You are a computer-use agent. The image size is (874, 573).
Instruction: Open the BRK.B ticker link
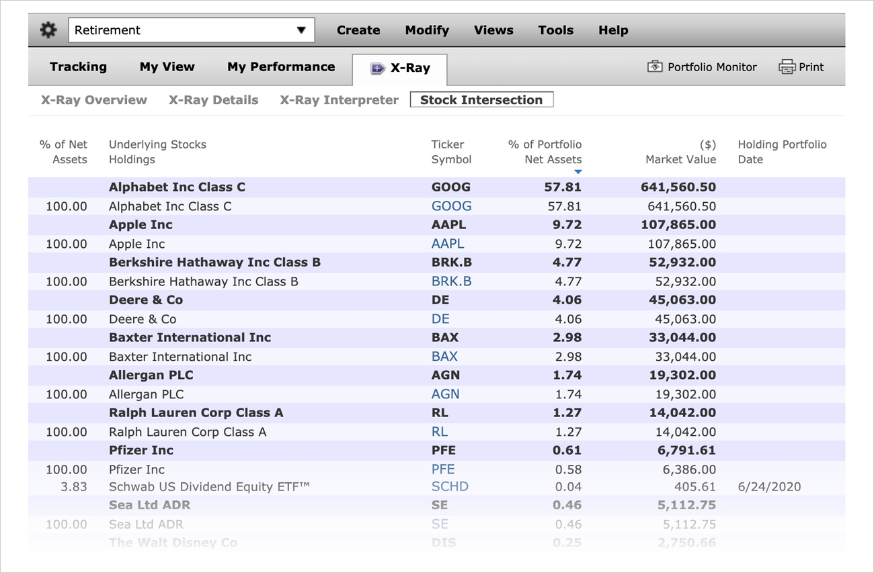(451, 281)
